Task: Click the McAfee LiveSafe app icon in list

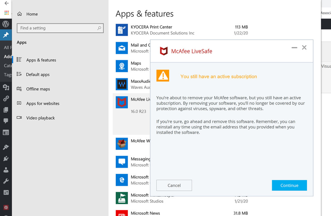Action: pyautogui.click(x=122, y=102)
